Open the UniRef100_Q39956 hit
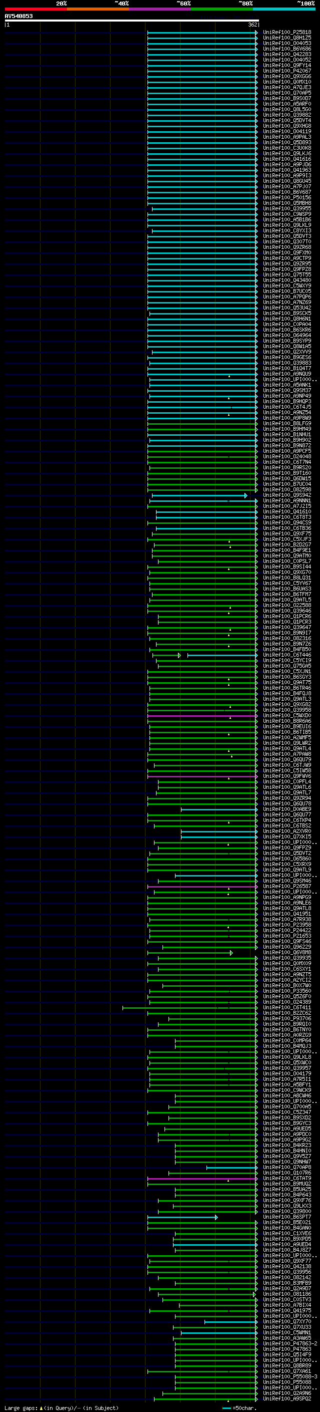The image size is (320, 1412). click(286, 1273)
